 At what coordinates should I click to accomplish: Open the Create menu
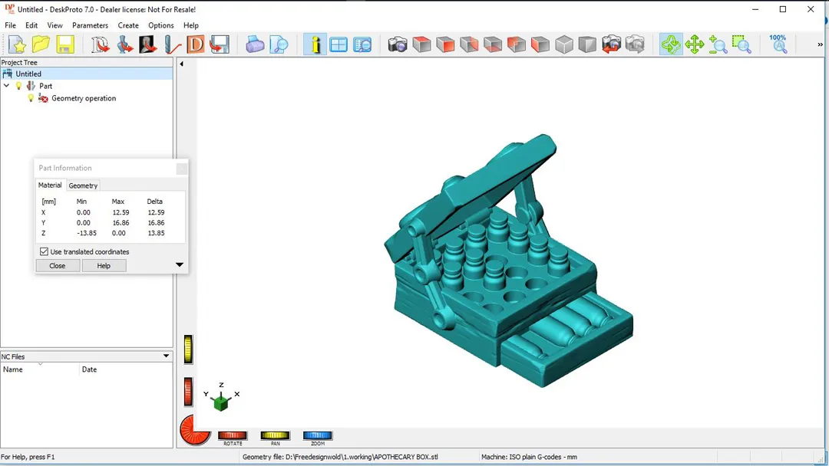(128, 25)
